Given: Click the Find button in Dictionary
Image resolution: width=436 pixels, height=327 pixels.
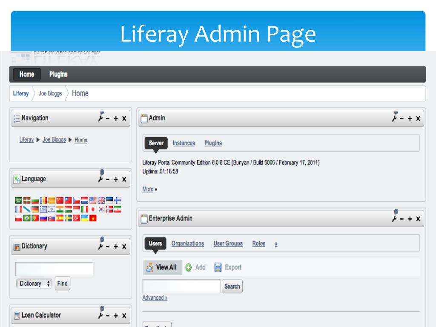Looking at the screenshot, I should point(62,283).
